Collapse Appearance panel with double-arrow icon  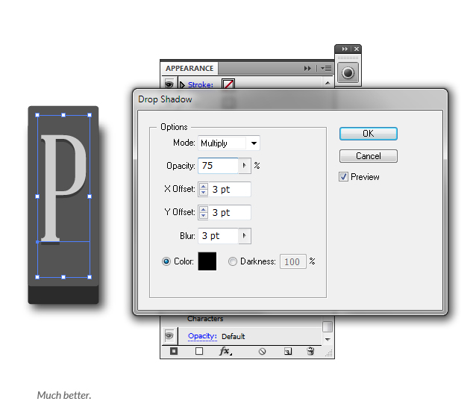tap(307, 69)
